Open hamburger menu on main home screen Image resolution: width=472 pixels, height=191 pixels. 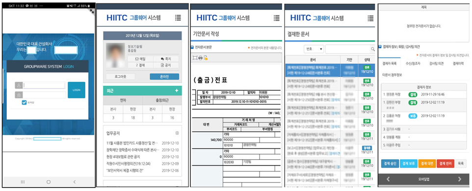click(178, 18)
